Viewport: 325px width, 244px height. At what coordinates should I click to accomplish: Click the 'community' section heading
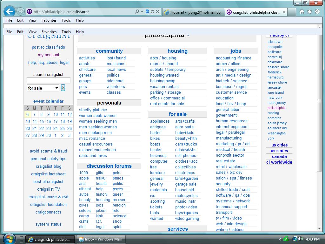[x=109, y=51]
